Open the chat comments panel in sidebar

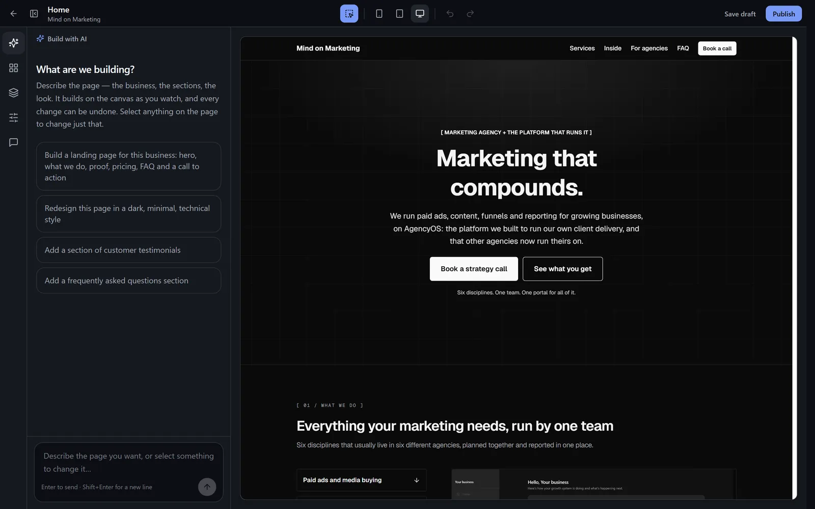14,143
